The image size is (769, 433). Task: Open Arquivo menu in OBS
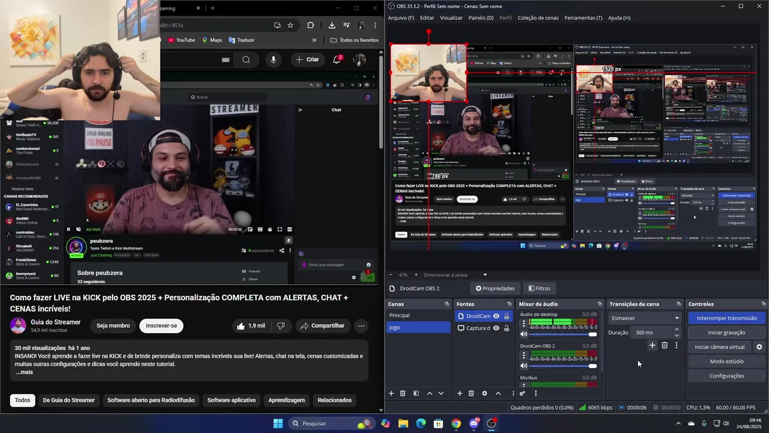point(401,18)
